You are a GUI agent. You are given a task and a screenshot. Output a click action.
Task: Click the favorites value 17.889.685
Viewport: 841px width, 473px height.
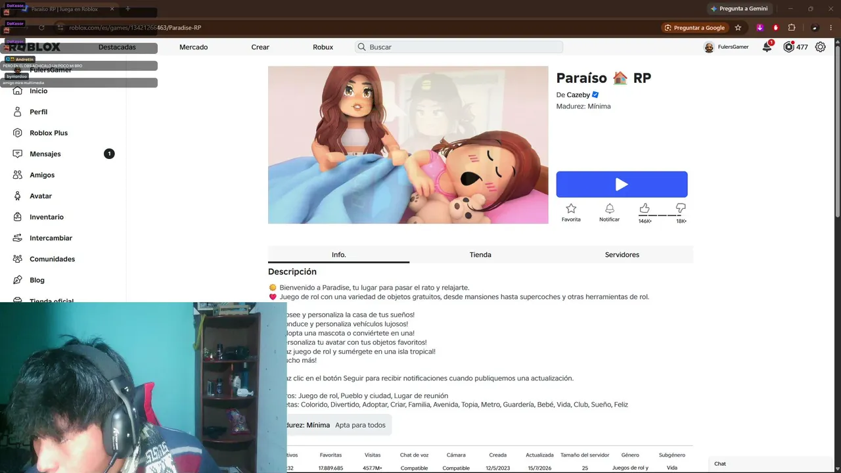click(331, 468)
